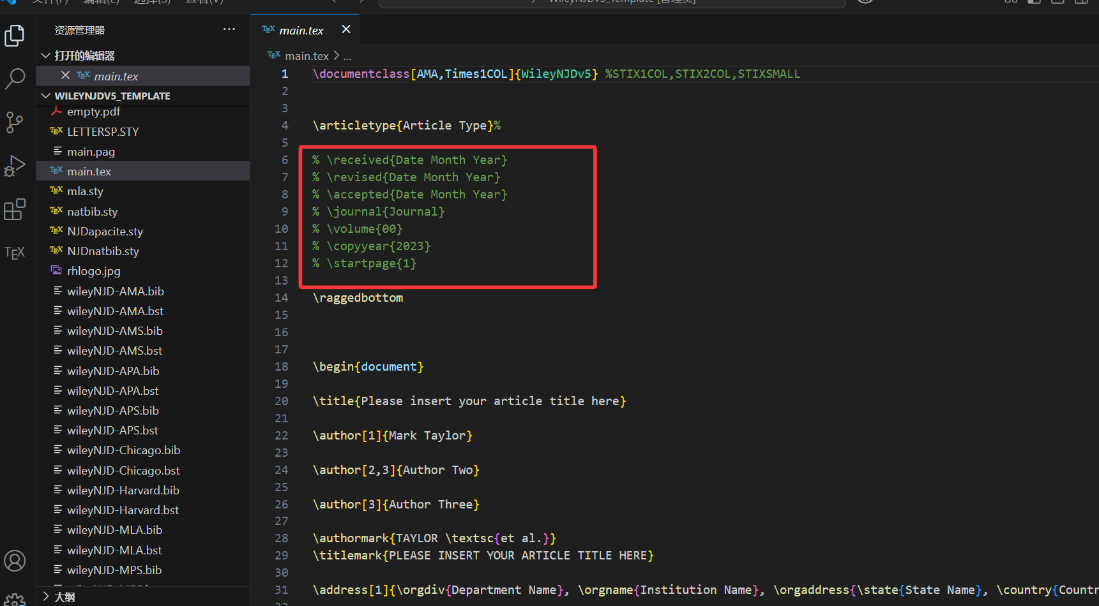Open wileyNJD-Chicago.bst file

[x=143, y=470]
